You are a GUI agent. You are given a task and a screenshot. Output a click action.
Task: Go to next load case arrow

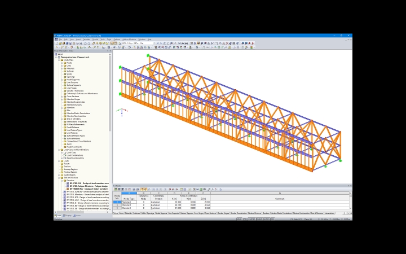click(161, 43)
